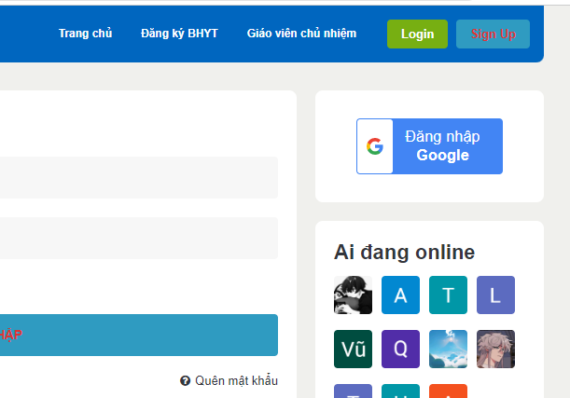Select the teal 'T' user avatar

pos(448,295)
